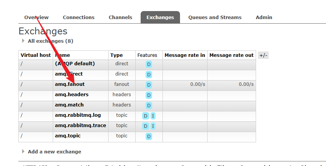Sort by the Virtual host column header

(x=36, y=55)
